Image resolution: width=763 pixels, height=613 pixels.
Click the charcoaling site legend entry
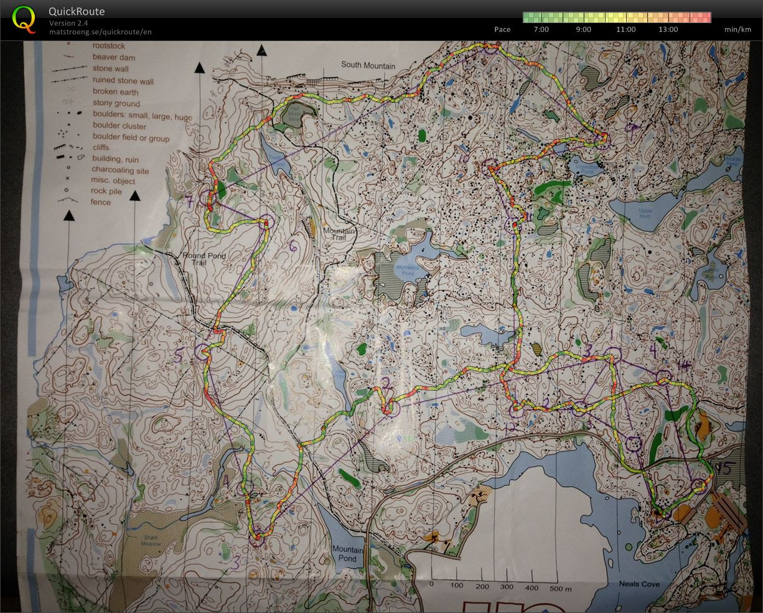pyautogui.click(x=120, y=170)
